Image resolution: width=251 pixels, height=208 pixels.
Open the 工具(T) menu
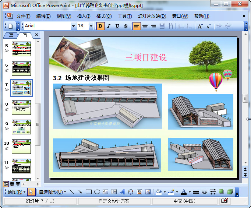125,16
